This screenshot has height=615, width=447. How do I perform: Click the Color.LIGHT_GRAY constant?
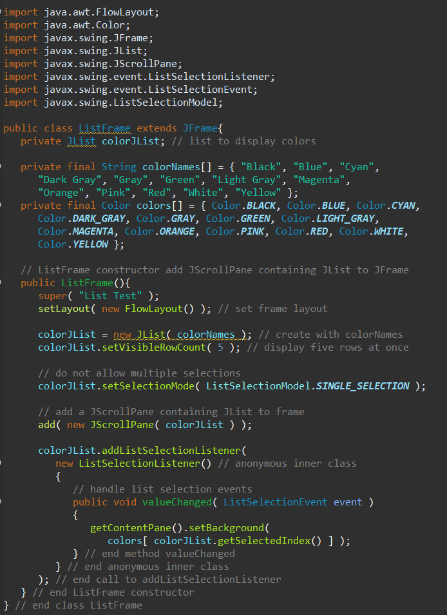[330, 219]
